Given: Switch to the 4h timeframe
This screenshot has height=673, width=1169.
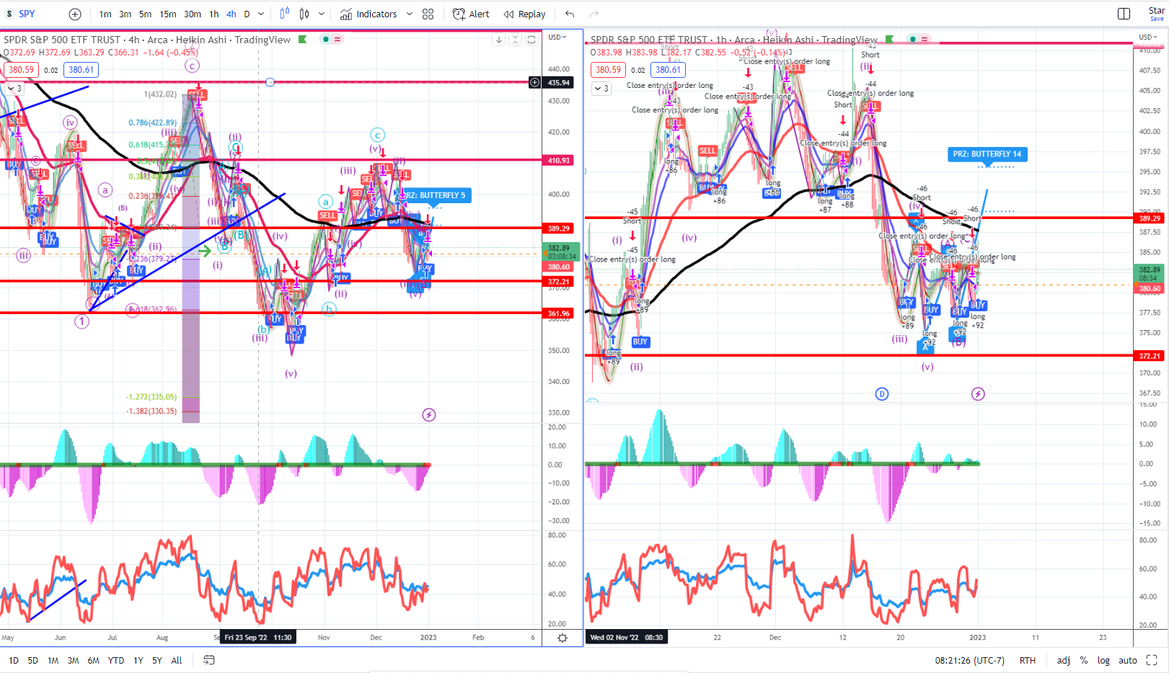Looking at the screenshot, I should [231, 14].
